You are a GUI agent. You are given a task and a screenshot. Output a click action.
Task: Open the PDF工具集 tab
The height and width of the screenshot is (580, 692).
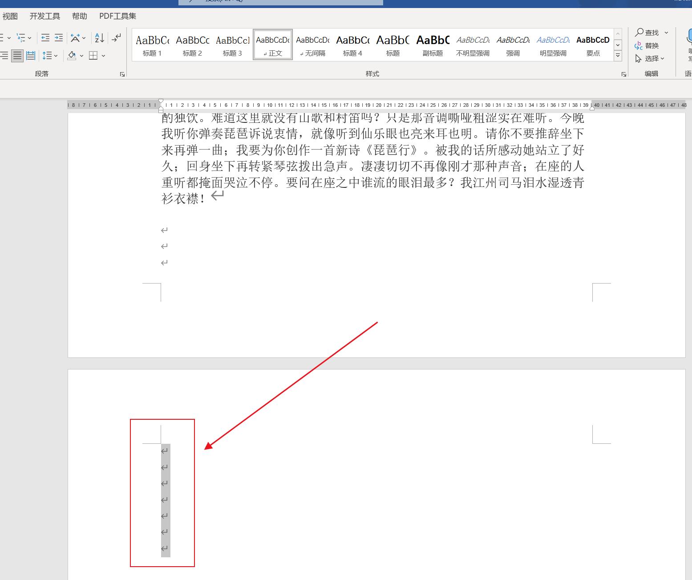click(x=117, y=16)
